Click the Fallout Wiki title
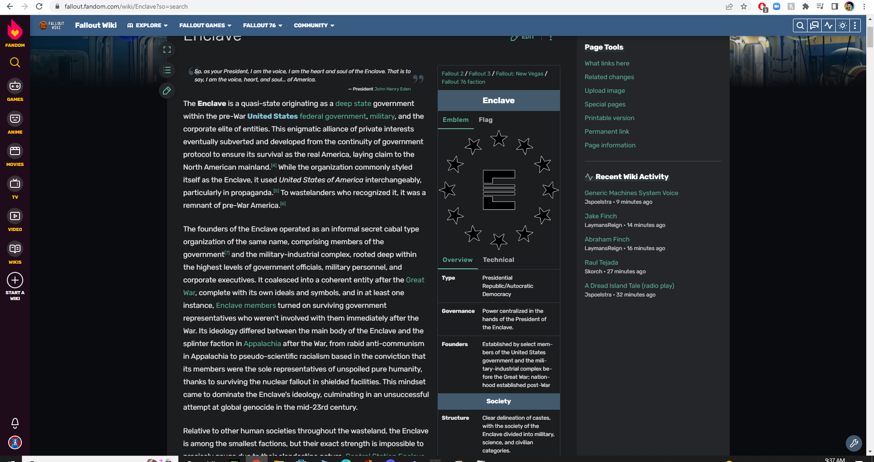The height and width of the screenshot is (462, 874). point(96,25)
